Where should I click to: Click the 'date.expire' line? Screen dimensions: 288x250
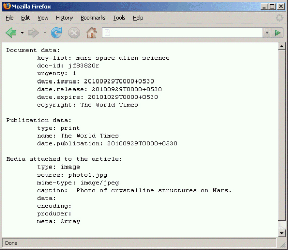pyautogui.click(x=97, y=97)
